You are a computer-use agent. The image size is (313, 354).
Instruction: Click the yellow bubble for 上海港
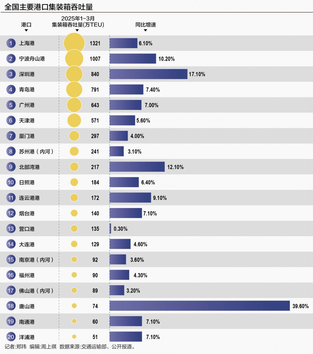point(74,43)
